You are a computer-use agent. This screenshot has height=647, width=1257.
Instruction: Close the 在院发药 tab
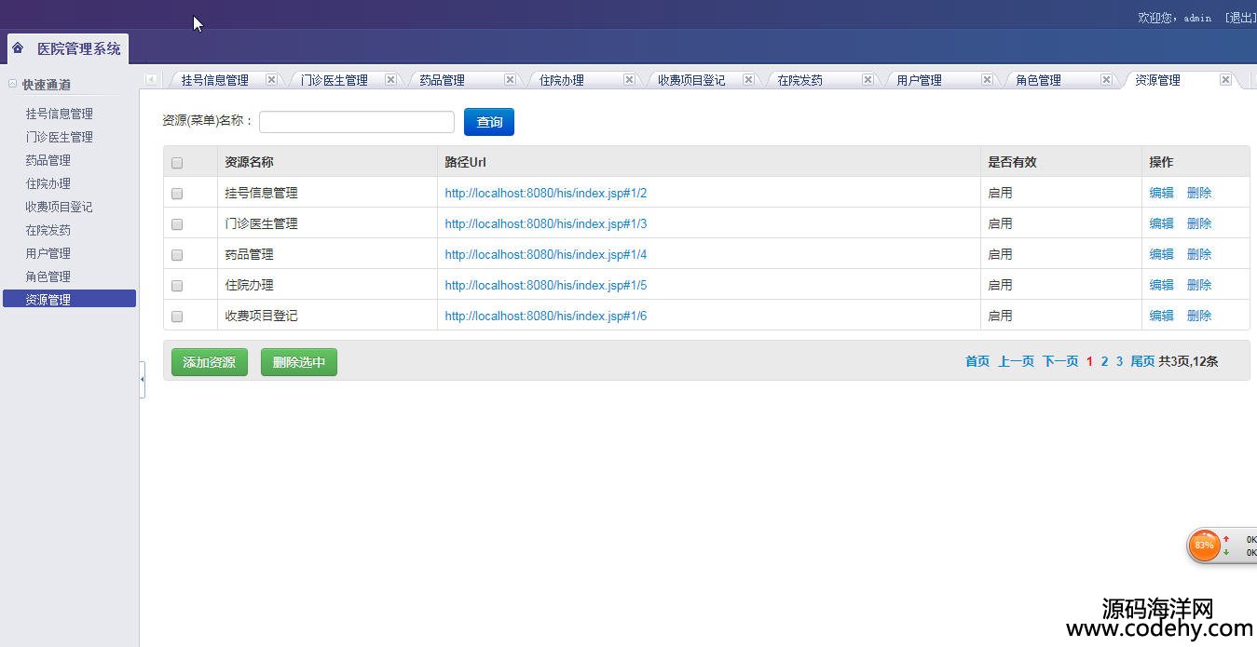[x=868, y=80]
